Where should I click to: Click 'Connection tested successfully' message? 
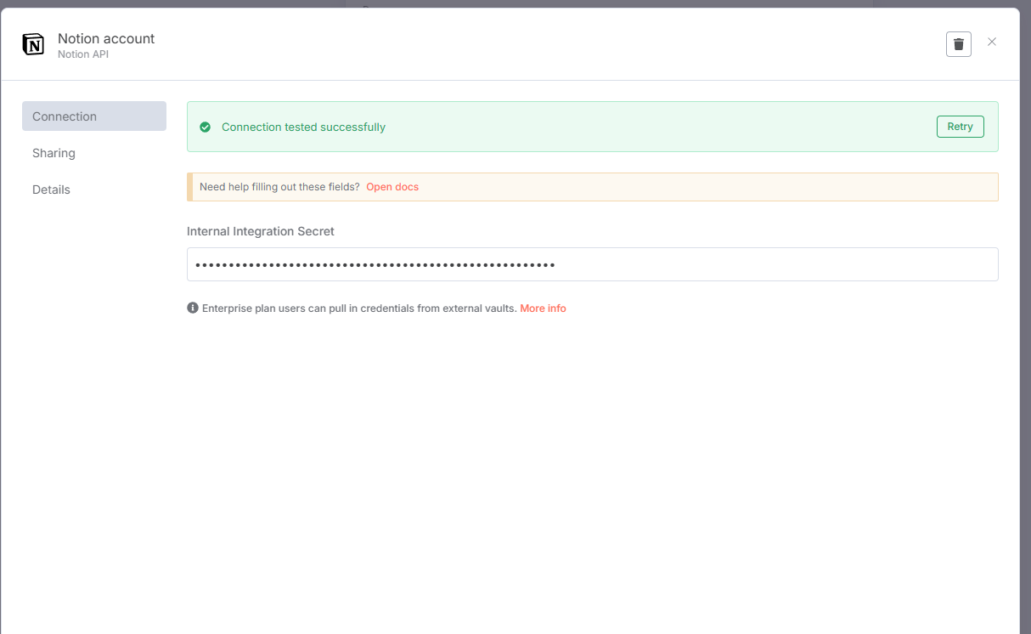coord(303,127)
